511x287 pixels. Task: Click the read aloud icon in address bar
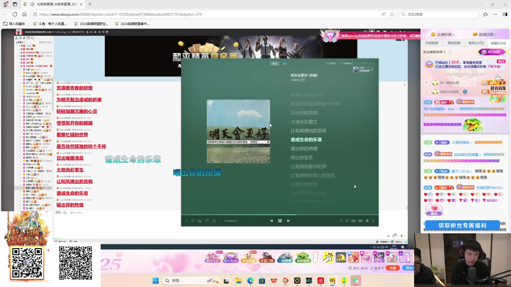(x=384, y=14)
